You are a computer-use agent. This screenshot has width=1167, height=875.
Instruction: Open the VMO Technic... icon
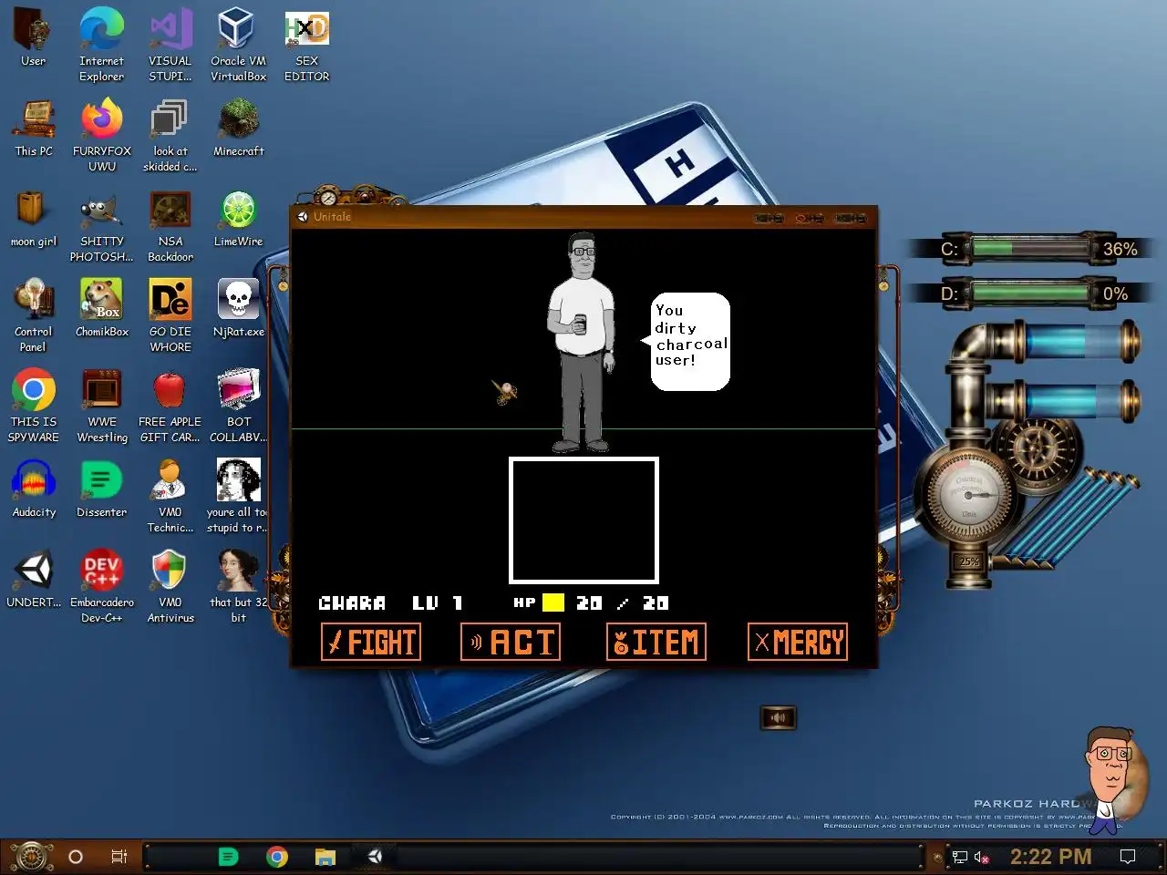coord(170,496)
